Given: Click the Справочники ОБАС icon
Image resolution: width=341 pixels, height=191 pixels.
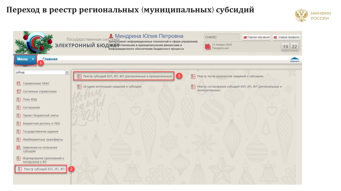Looking at the screenshot, I should click(19, 84).
